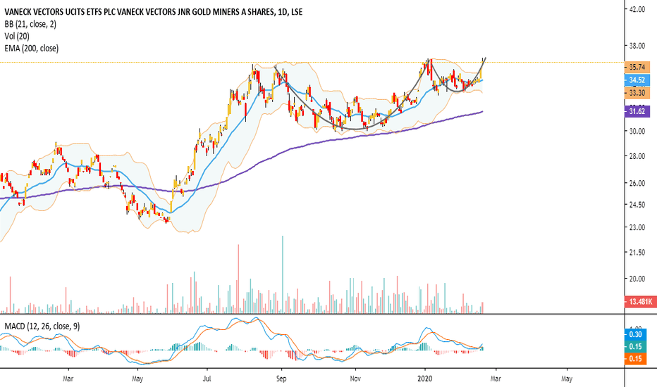This screenshot has height=387, width=657.
Task: Click the 33.30 orange price label
Action: 637,93
